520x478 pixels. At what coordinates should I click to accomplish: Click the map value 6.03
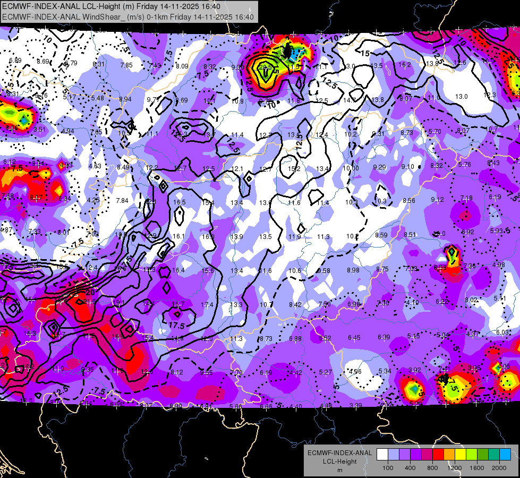click(x=502, y=332)
